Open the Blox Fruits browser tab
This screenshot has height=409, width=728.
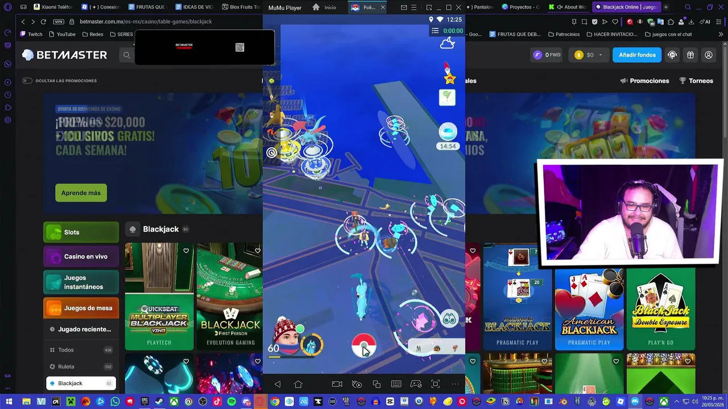click(241, 7)
